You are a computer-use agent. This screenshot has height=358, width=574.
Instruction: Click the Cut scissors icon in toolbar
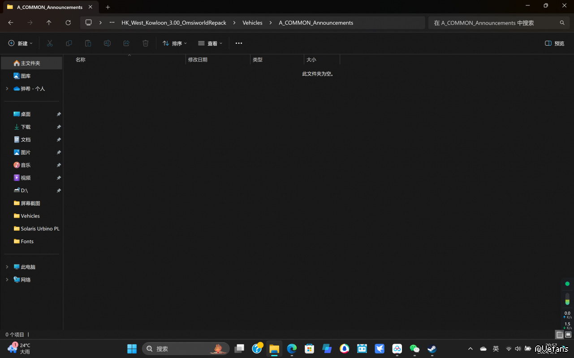pyautogui.click(x=50, y=43)
